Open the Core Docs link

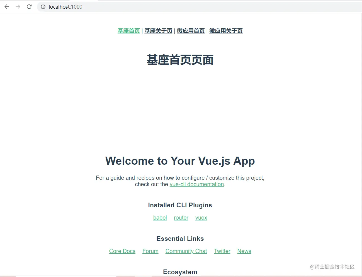tap(122, 251)
